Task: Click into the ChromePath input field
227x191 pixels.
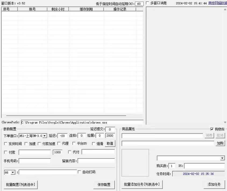Action: pos(82,122)
